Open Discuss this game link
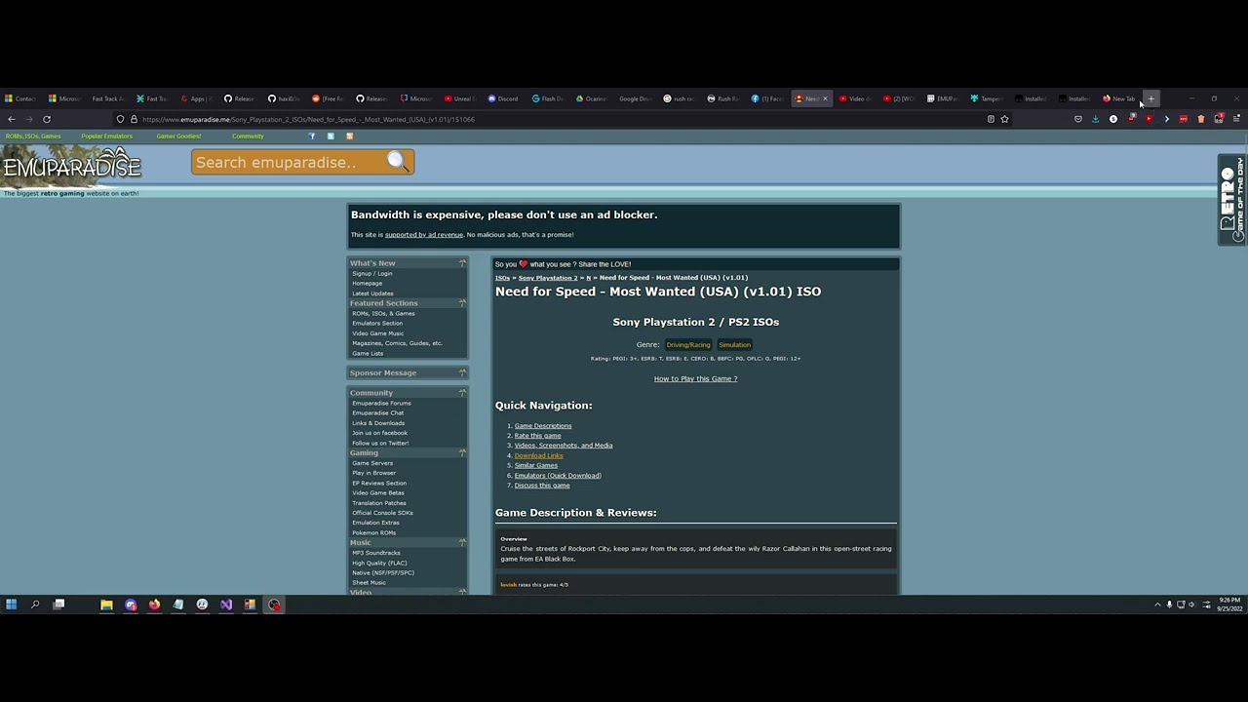This screenshot has height=702, width=1248. coord(542,486)
